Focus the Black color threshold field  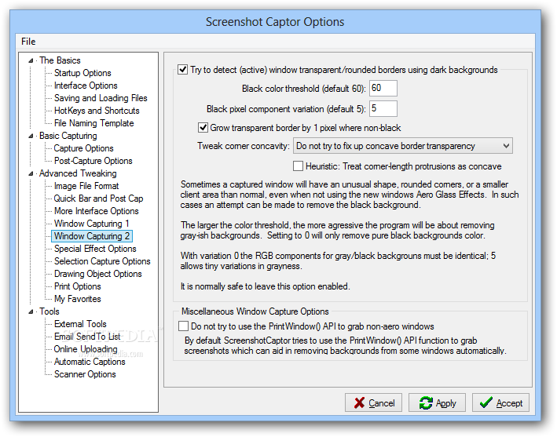383,88
